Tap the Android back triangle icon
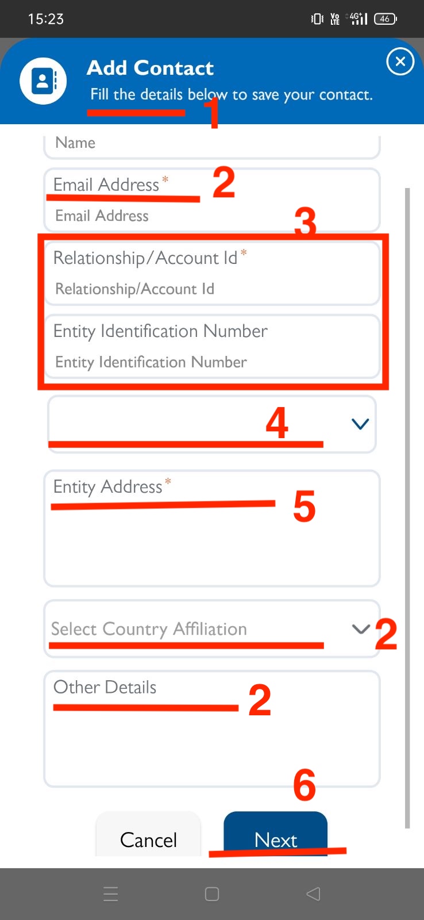 313,894
